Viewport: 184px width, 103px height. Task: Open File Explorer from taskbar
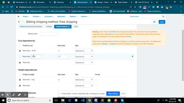coord(63,100)
